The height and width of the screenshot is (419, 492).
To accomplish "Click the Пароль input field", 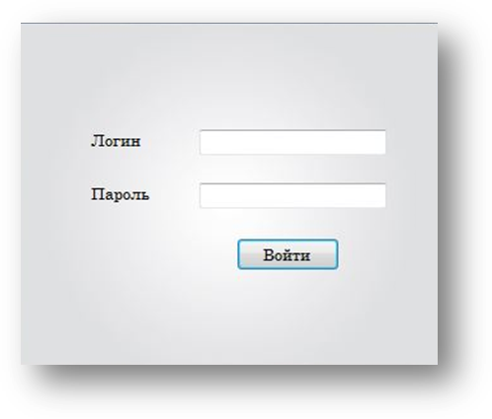I will pyautogui.click(x=292, y=195).
